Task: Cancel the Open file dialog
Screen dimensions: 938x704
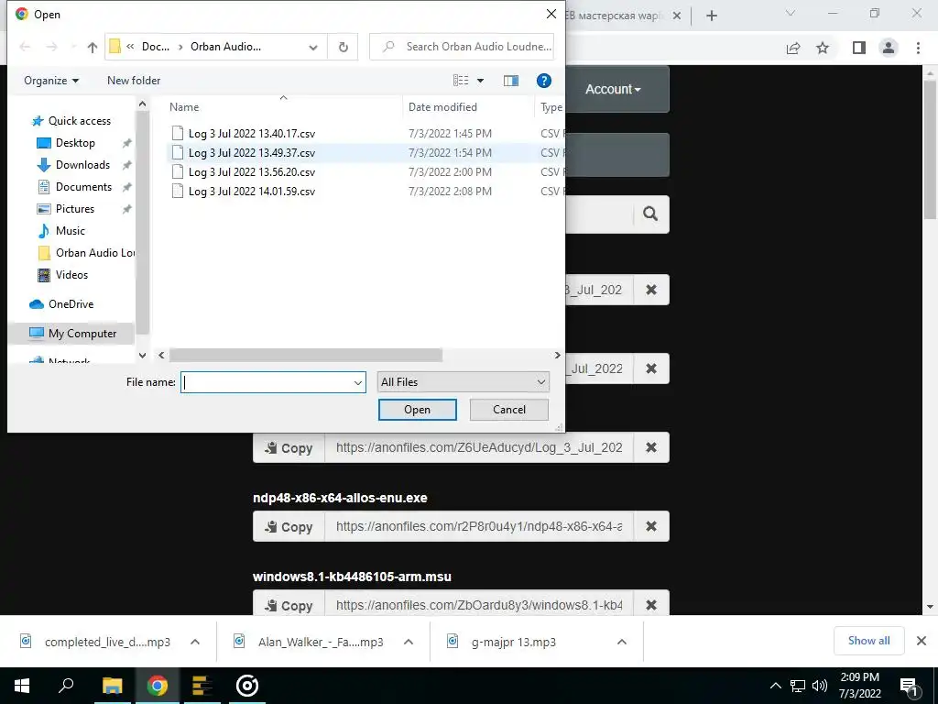Action: click(x=509, y=410)
